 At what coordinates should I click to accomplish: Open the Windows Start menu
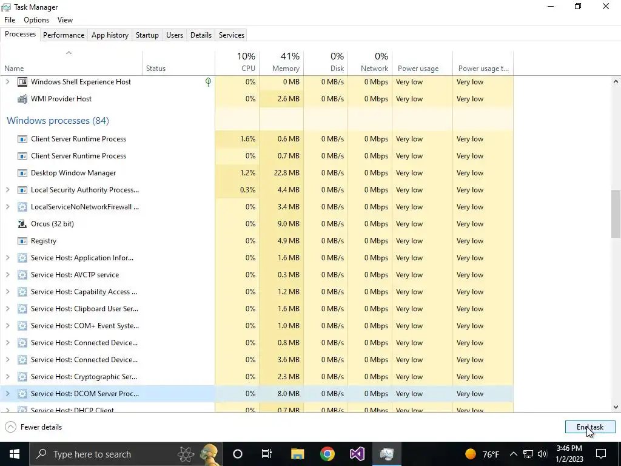click(x=15, y=454)
